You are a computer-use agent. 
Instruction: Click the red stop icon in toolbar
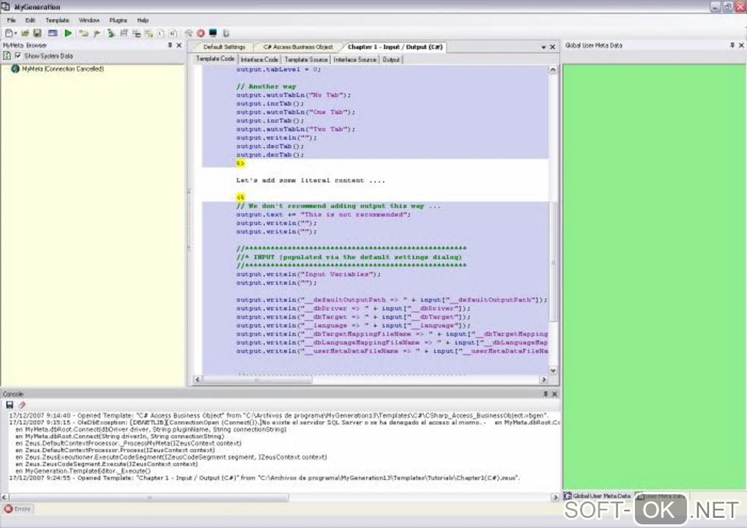click(200, 33)
